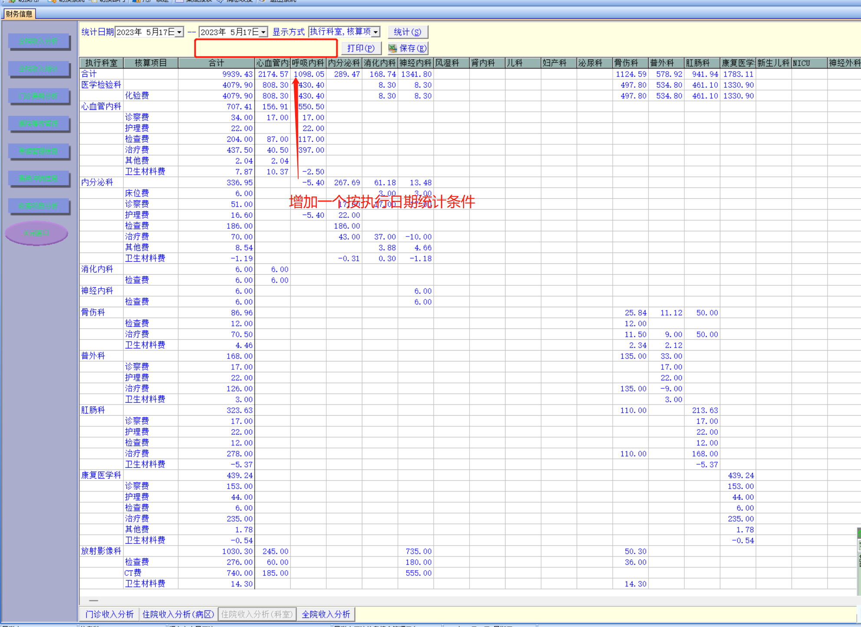861x627 pixels.
Task: Select the 财务信息 tab
Action: pos(19,14)
